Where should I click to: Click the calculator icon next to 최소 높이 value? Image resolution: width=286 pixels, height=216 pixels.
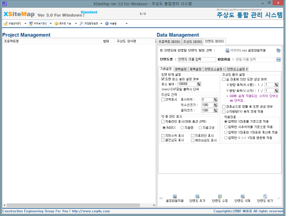199,84
